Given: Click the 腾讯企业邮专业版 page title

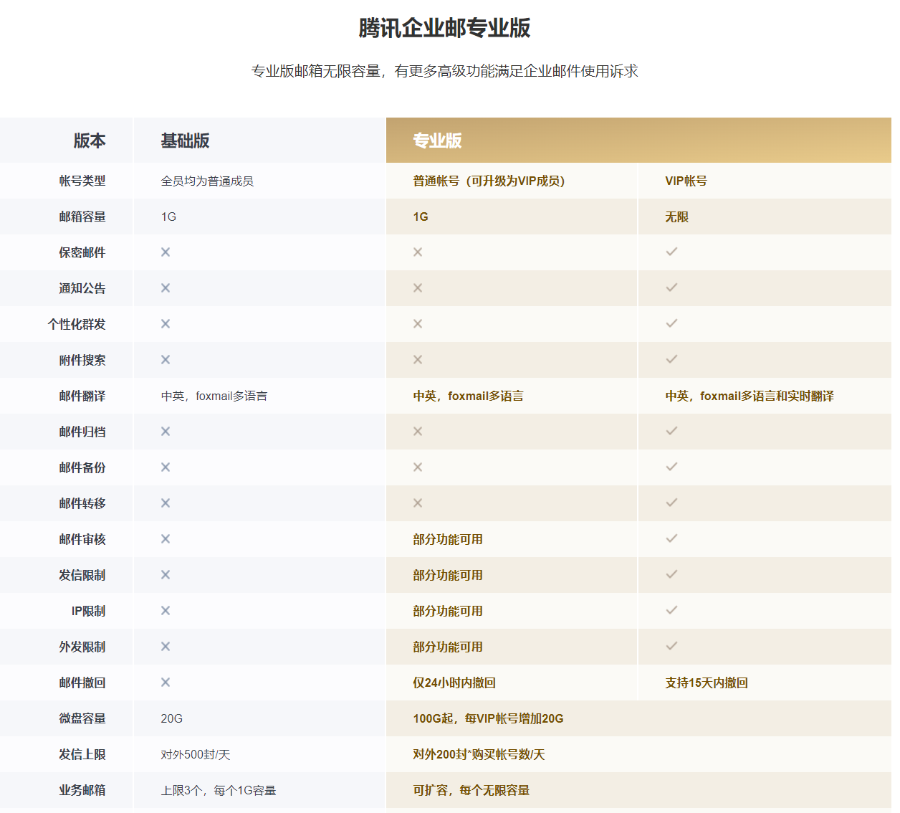Looking at the screenshot, I should [x=444, y=28].
